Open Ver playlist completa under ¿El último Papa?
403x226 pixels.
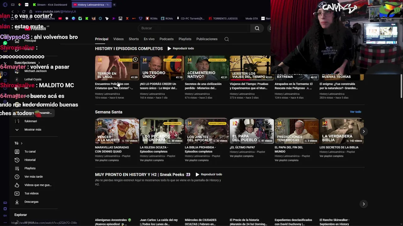coord(241,156)
